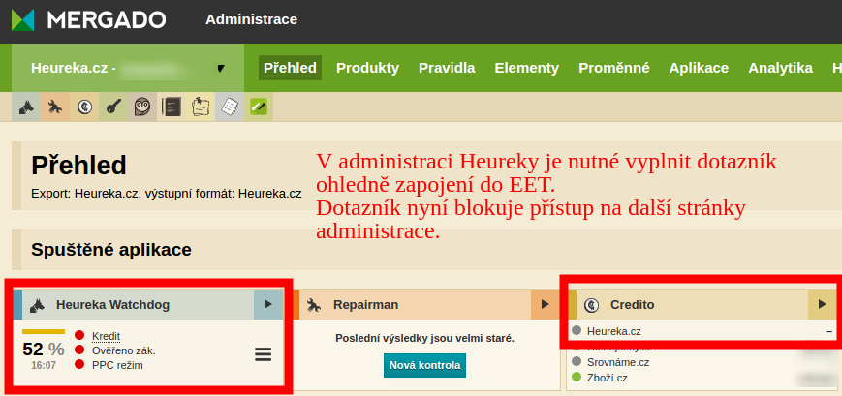Click the 16:07 timestamp
This screenshot has height=396, width=842.
(x=44, y=365)
